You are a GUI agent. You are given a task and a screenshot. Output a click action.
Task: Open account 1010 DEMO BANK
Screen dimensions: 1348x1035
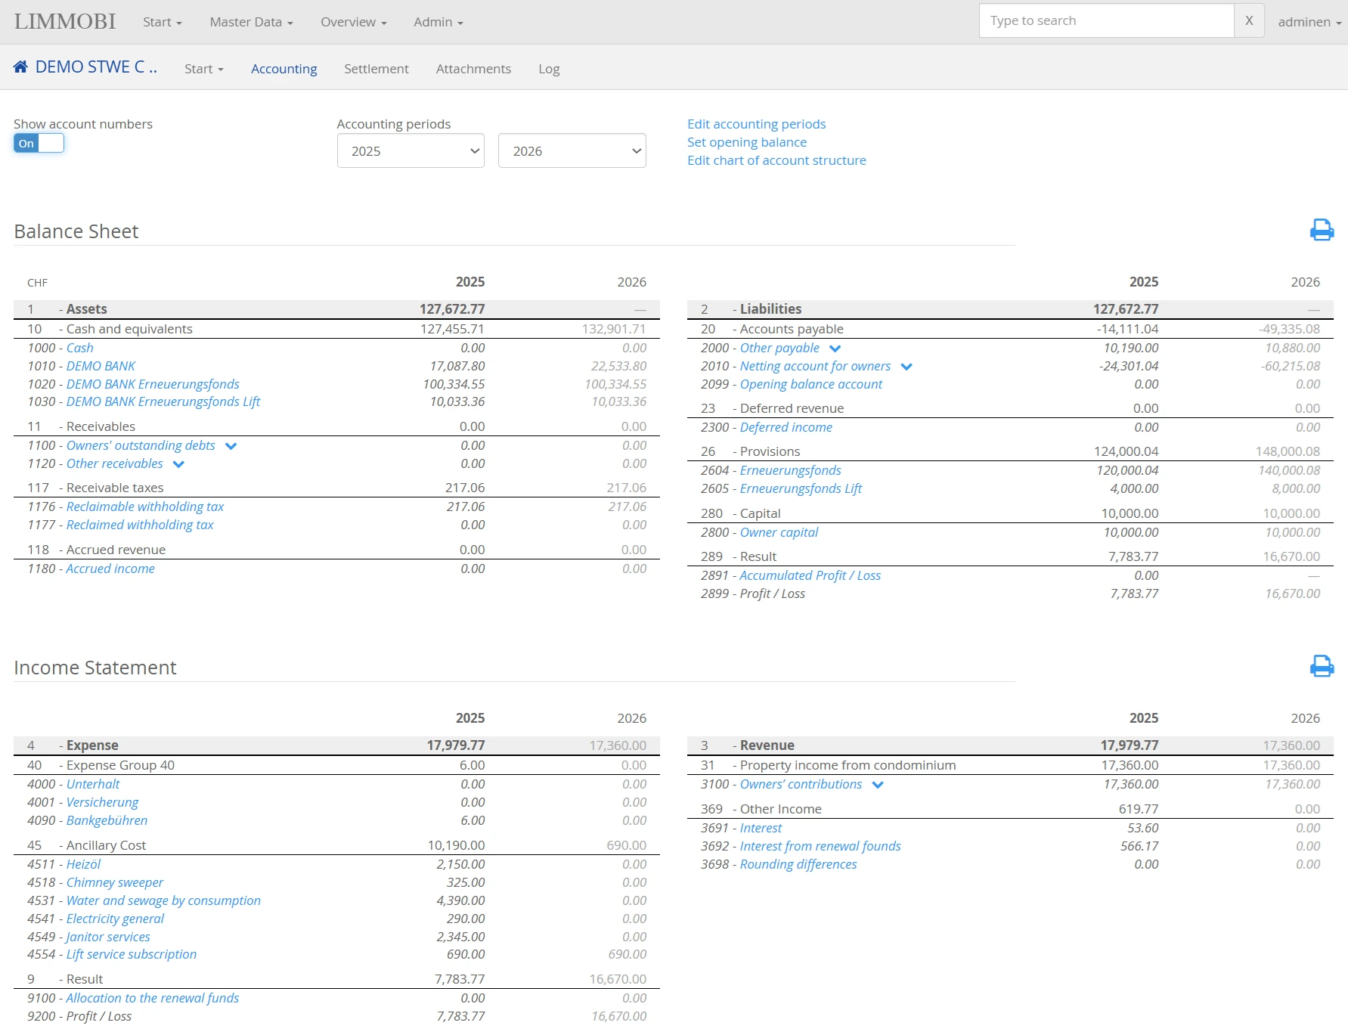101,366
